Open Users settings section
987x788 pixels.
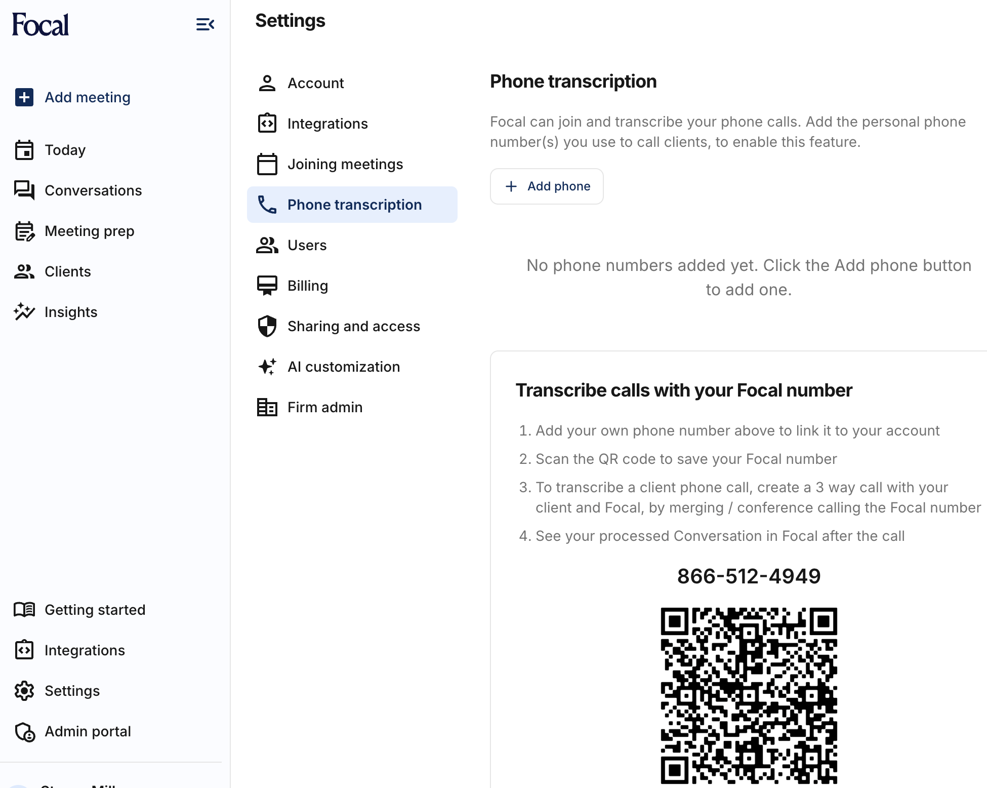[307, 245]
